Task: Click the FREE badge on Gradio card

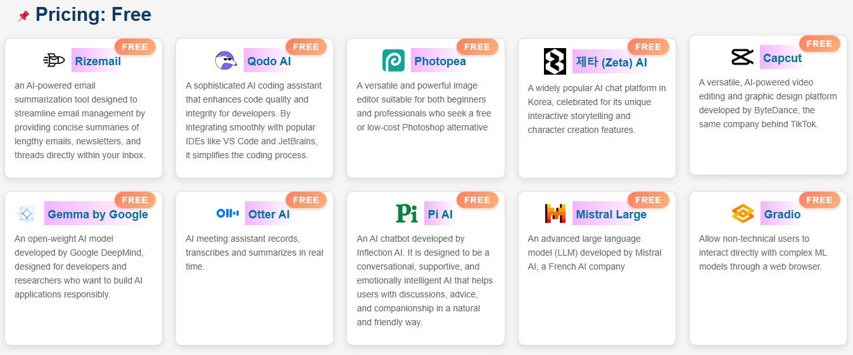Action: [x=819, y=200]
